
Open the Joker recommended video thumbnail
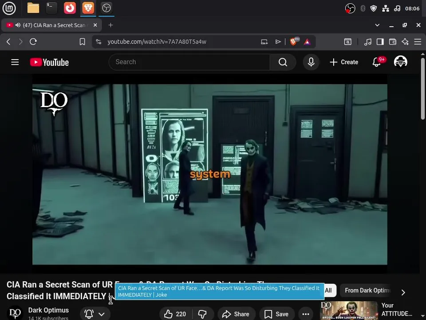349,311
